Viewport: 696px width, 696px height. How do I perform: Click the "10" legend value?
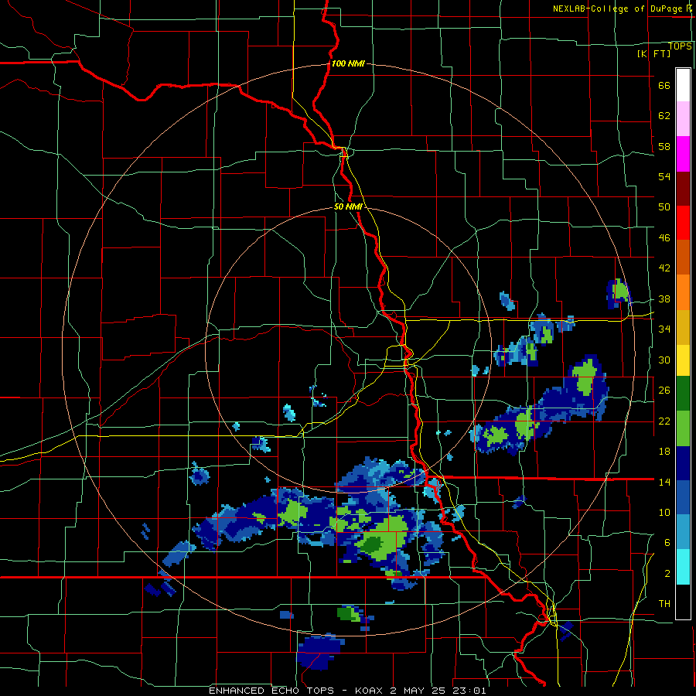(x=664, y=513)
